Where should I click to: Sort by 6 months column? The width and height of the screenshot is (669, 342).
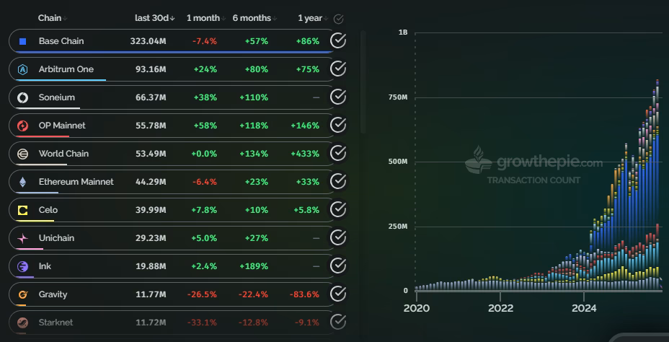tap(254, 18)
